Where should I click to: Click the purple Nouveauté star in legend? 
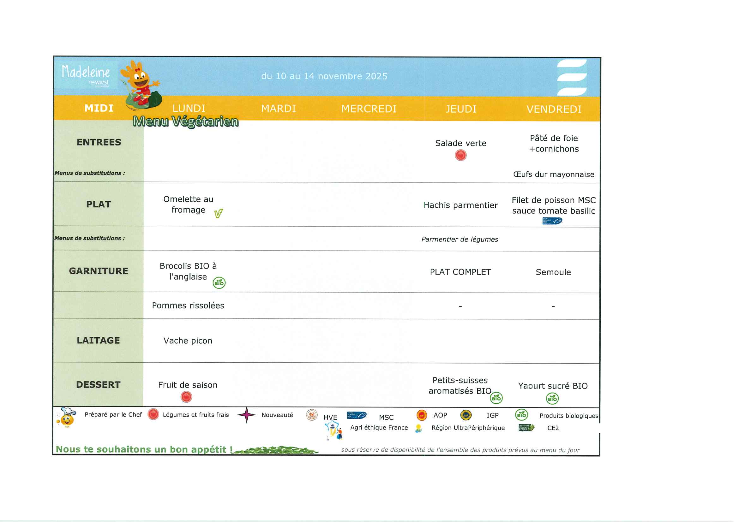pyautogui.click(x=247, y=415)
